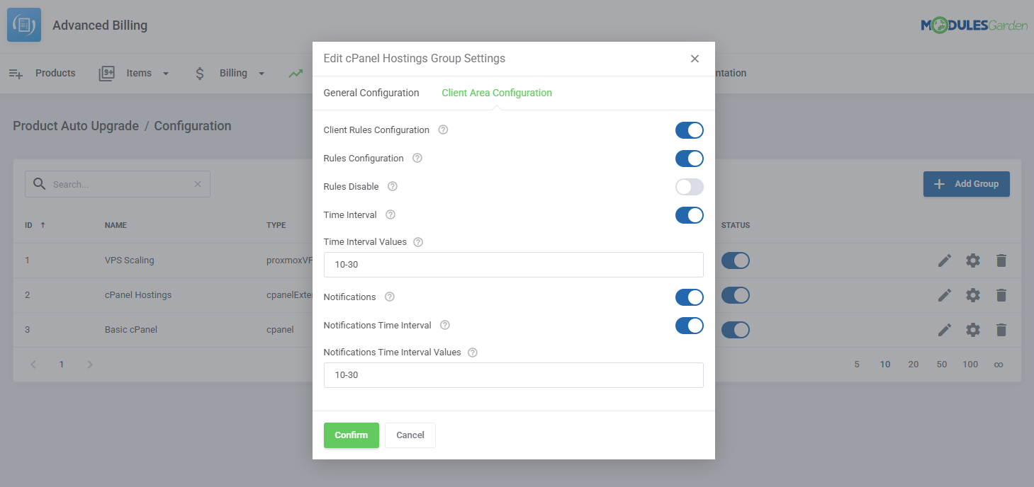The height and width of the screenshot is (487, 1034).
Task: Expand the Billing dropdown menu
Action: [261, 73]
